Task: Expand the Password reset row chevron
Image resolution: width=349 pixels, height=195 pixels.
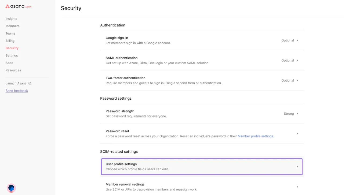Action: (297, 133)
